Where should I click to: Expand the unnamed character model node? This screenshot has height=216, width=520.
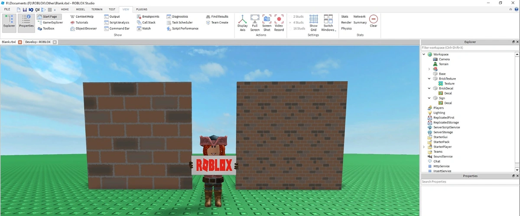point(429,69)
